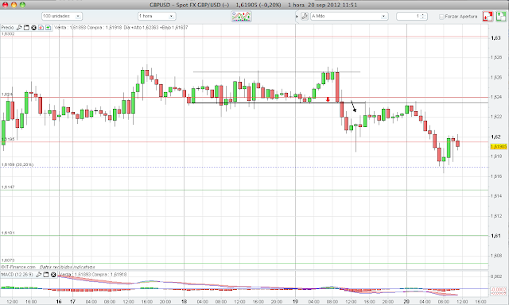
Task: Click the Precio panel label
Action: pyautogui.click(x=7, y=28)
